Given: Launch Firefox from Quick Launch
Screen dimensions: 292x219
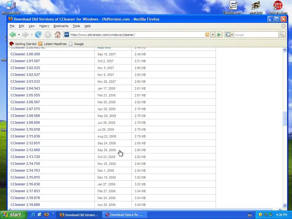Looking at the screenshot, I should (46, 215).
